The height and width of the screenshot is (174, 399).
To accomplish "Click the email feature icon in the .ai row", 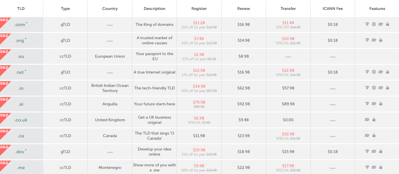I will tap(373, 104).
